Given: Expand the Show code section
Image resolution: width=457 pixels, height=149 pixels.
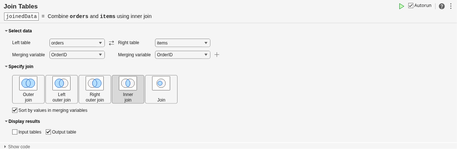Looking at the screenshot, I should (5, 147).
